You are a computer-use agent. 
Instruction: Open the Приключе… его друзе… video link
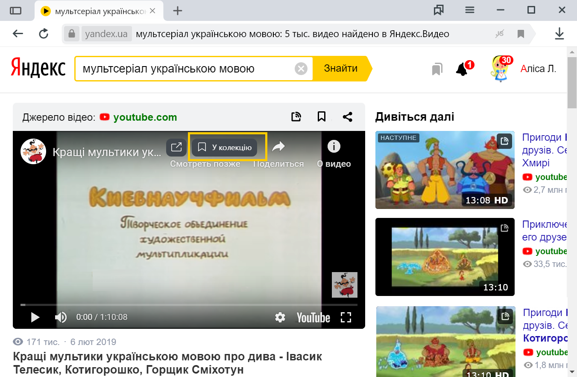pyautogui.click(x=545, y=231)
